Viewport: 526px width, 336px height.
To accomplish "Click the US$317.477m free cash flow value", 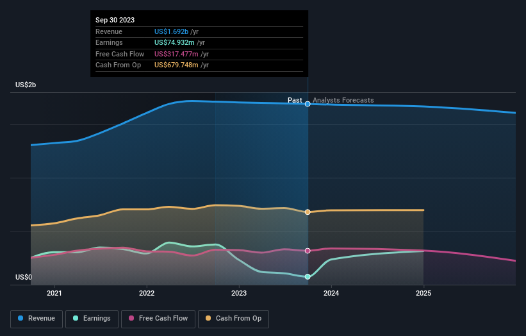I will coord(176,54).
